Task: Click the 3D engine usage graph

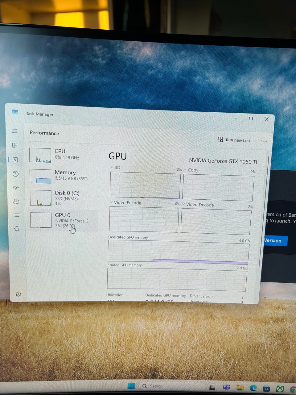Action: [x=145, y=185]
